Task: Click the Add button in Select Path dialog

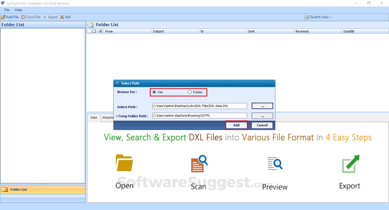Action: 236,125
